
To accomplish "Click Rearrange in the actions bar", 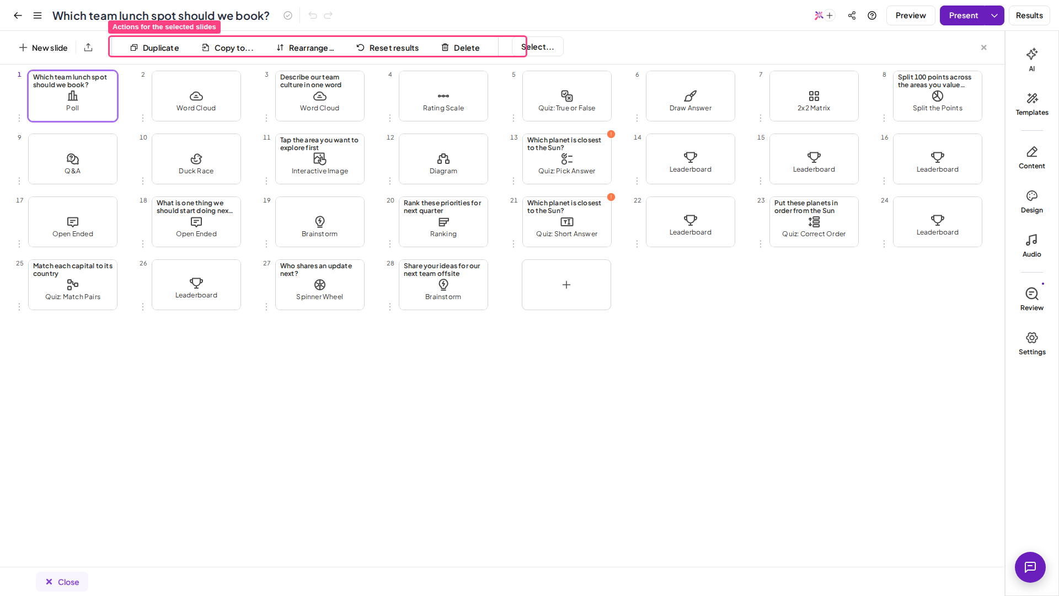I will click(305, 48).
